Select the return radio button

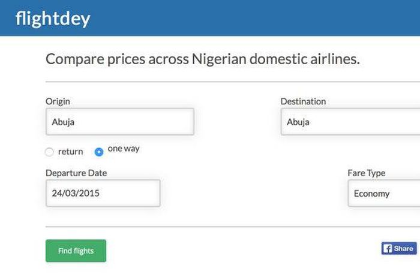click(49, 152)
